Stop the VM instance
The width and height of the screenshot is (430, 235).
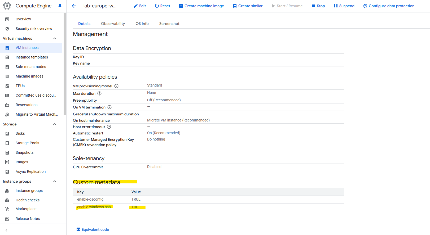(x=318, y=6)
